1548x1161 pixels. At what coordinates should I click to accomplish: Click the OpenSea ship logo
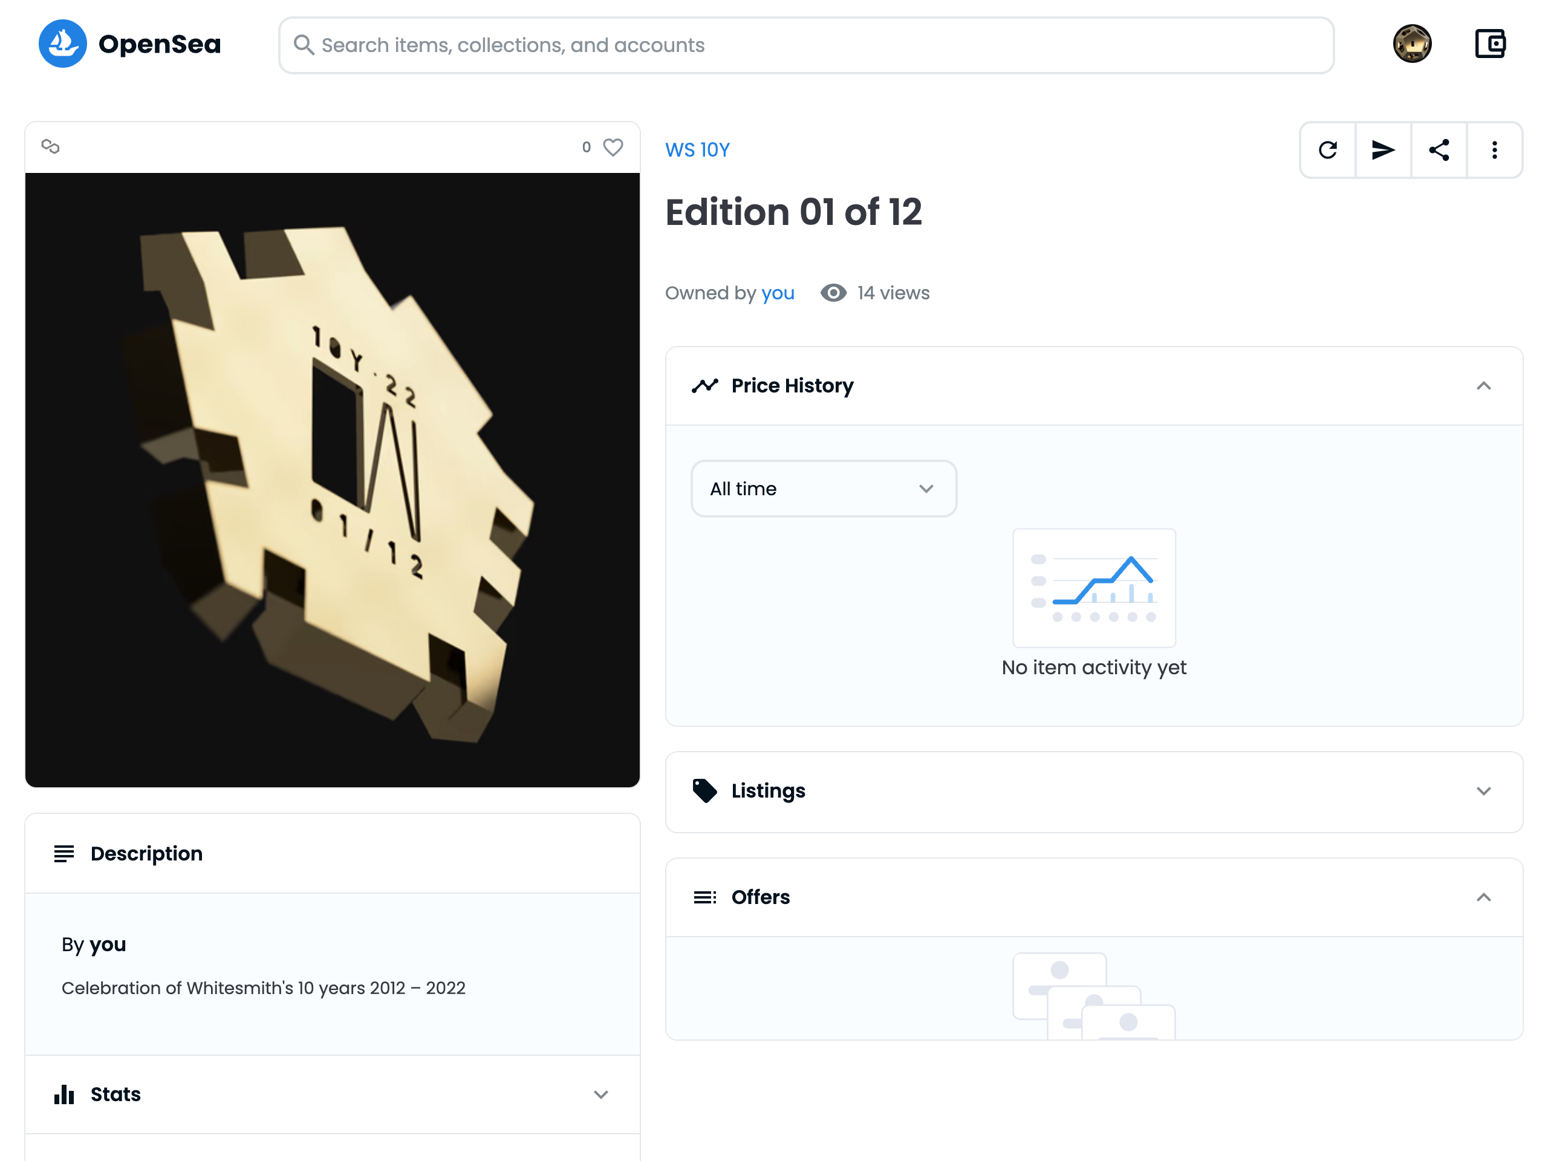coord(62,44)
